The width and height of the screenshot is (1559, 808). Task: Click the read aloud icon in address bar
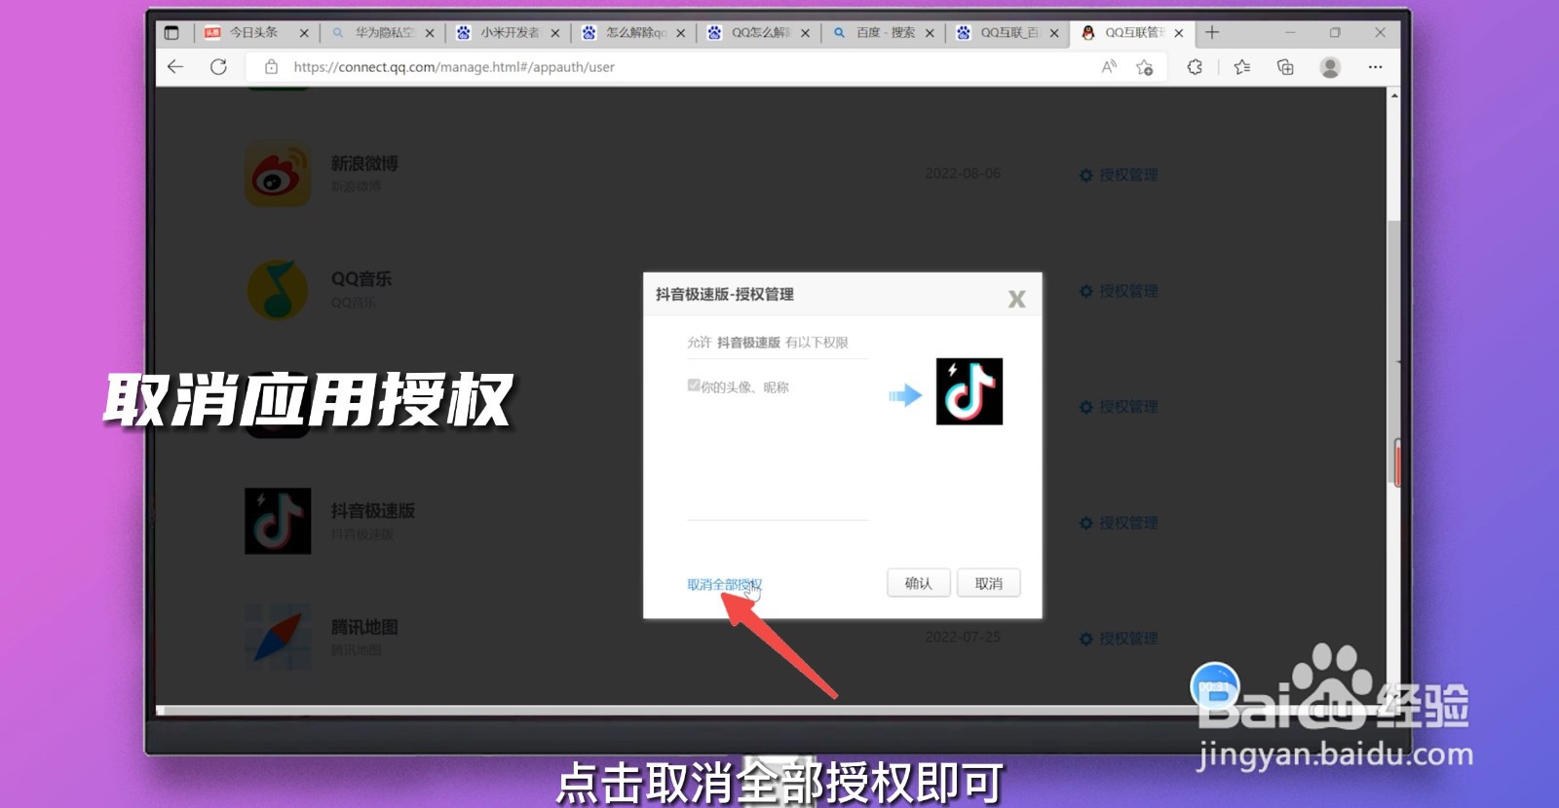tap(1109, 67)
